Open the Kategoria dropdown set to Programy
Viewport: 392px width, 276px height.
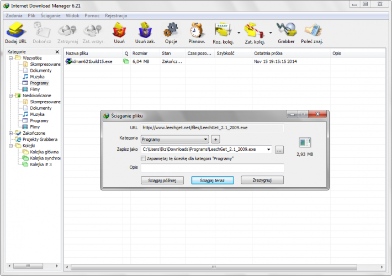point(175,139)
